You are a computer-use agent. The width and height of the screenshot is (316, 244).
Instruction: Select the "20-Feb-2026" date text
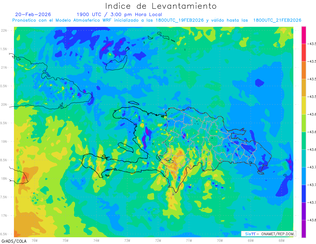(x=33, y=14)
